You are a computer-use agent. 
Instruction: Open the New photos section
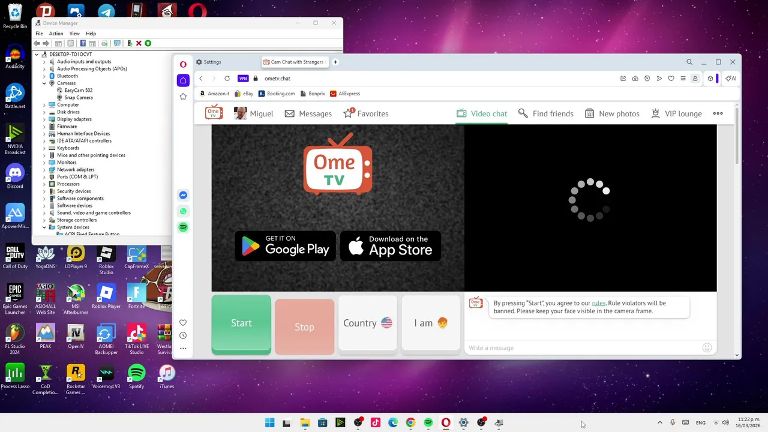tap(612, 113)
